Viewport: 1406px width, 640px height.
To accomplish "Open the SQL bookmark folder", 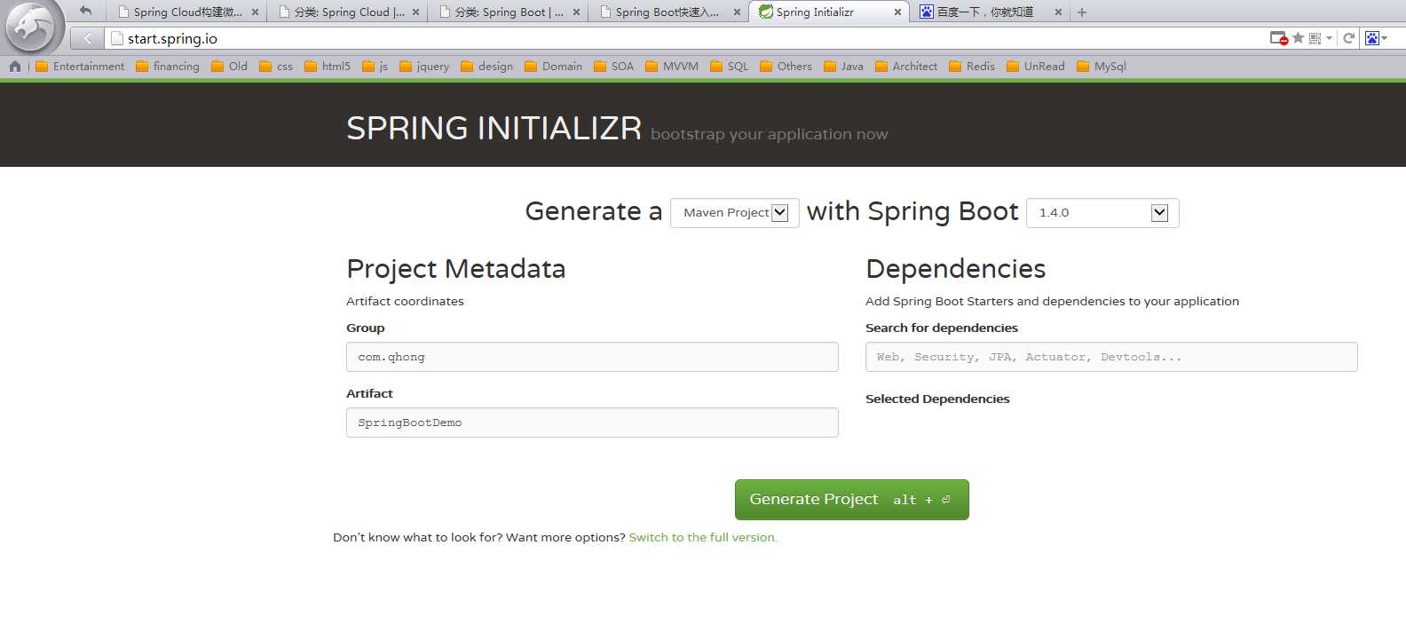I will tap(729, 66).
